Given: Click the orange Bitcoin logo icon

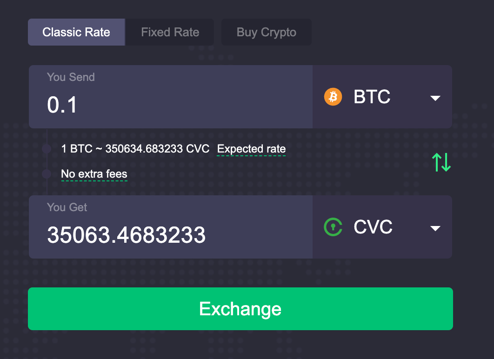Looking at the screenshot, I should click(333, 97).
